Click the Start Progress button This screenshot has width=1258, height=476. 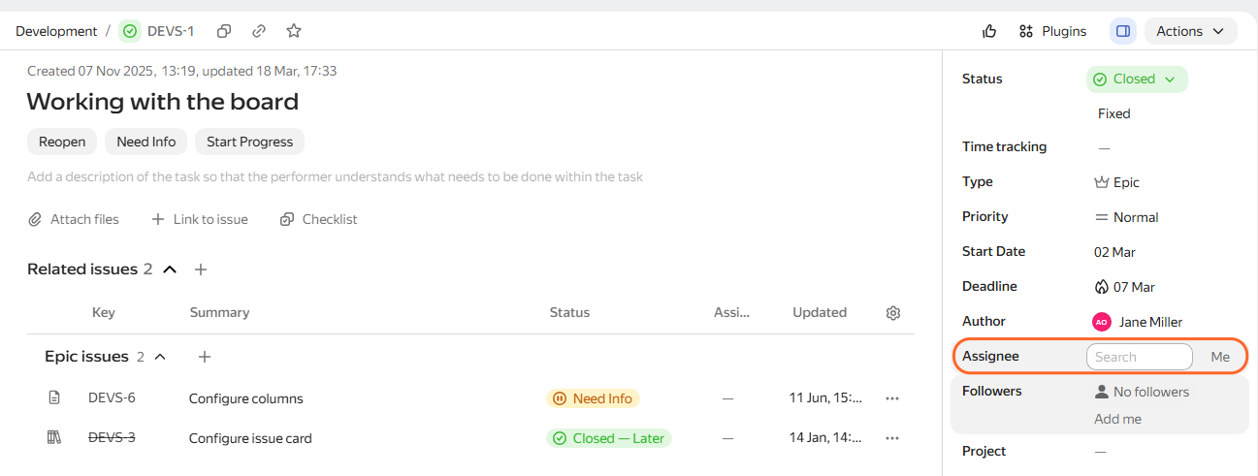(249, 142)
